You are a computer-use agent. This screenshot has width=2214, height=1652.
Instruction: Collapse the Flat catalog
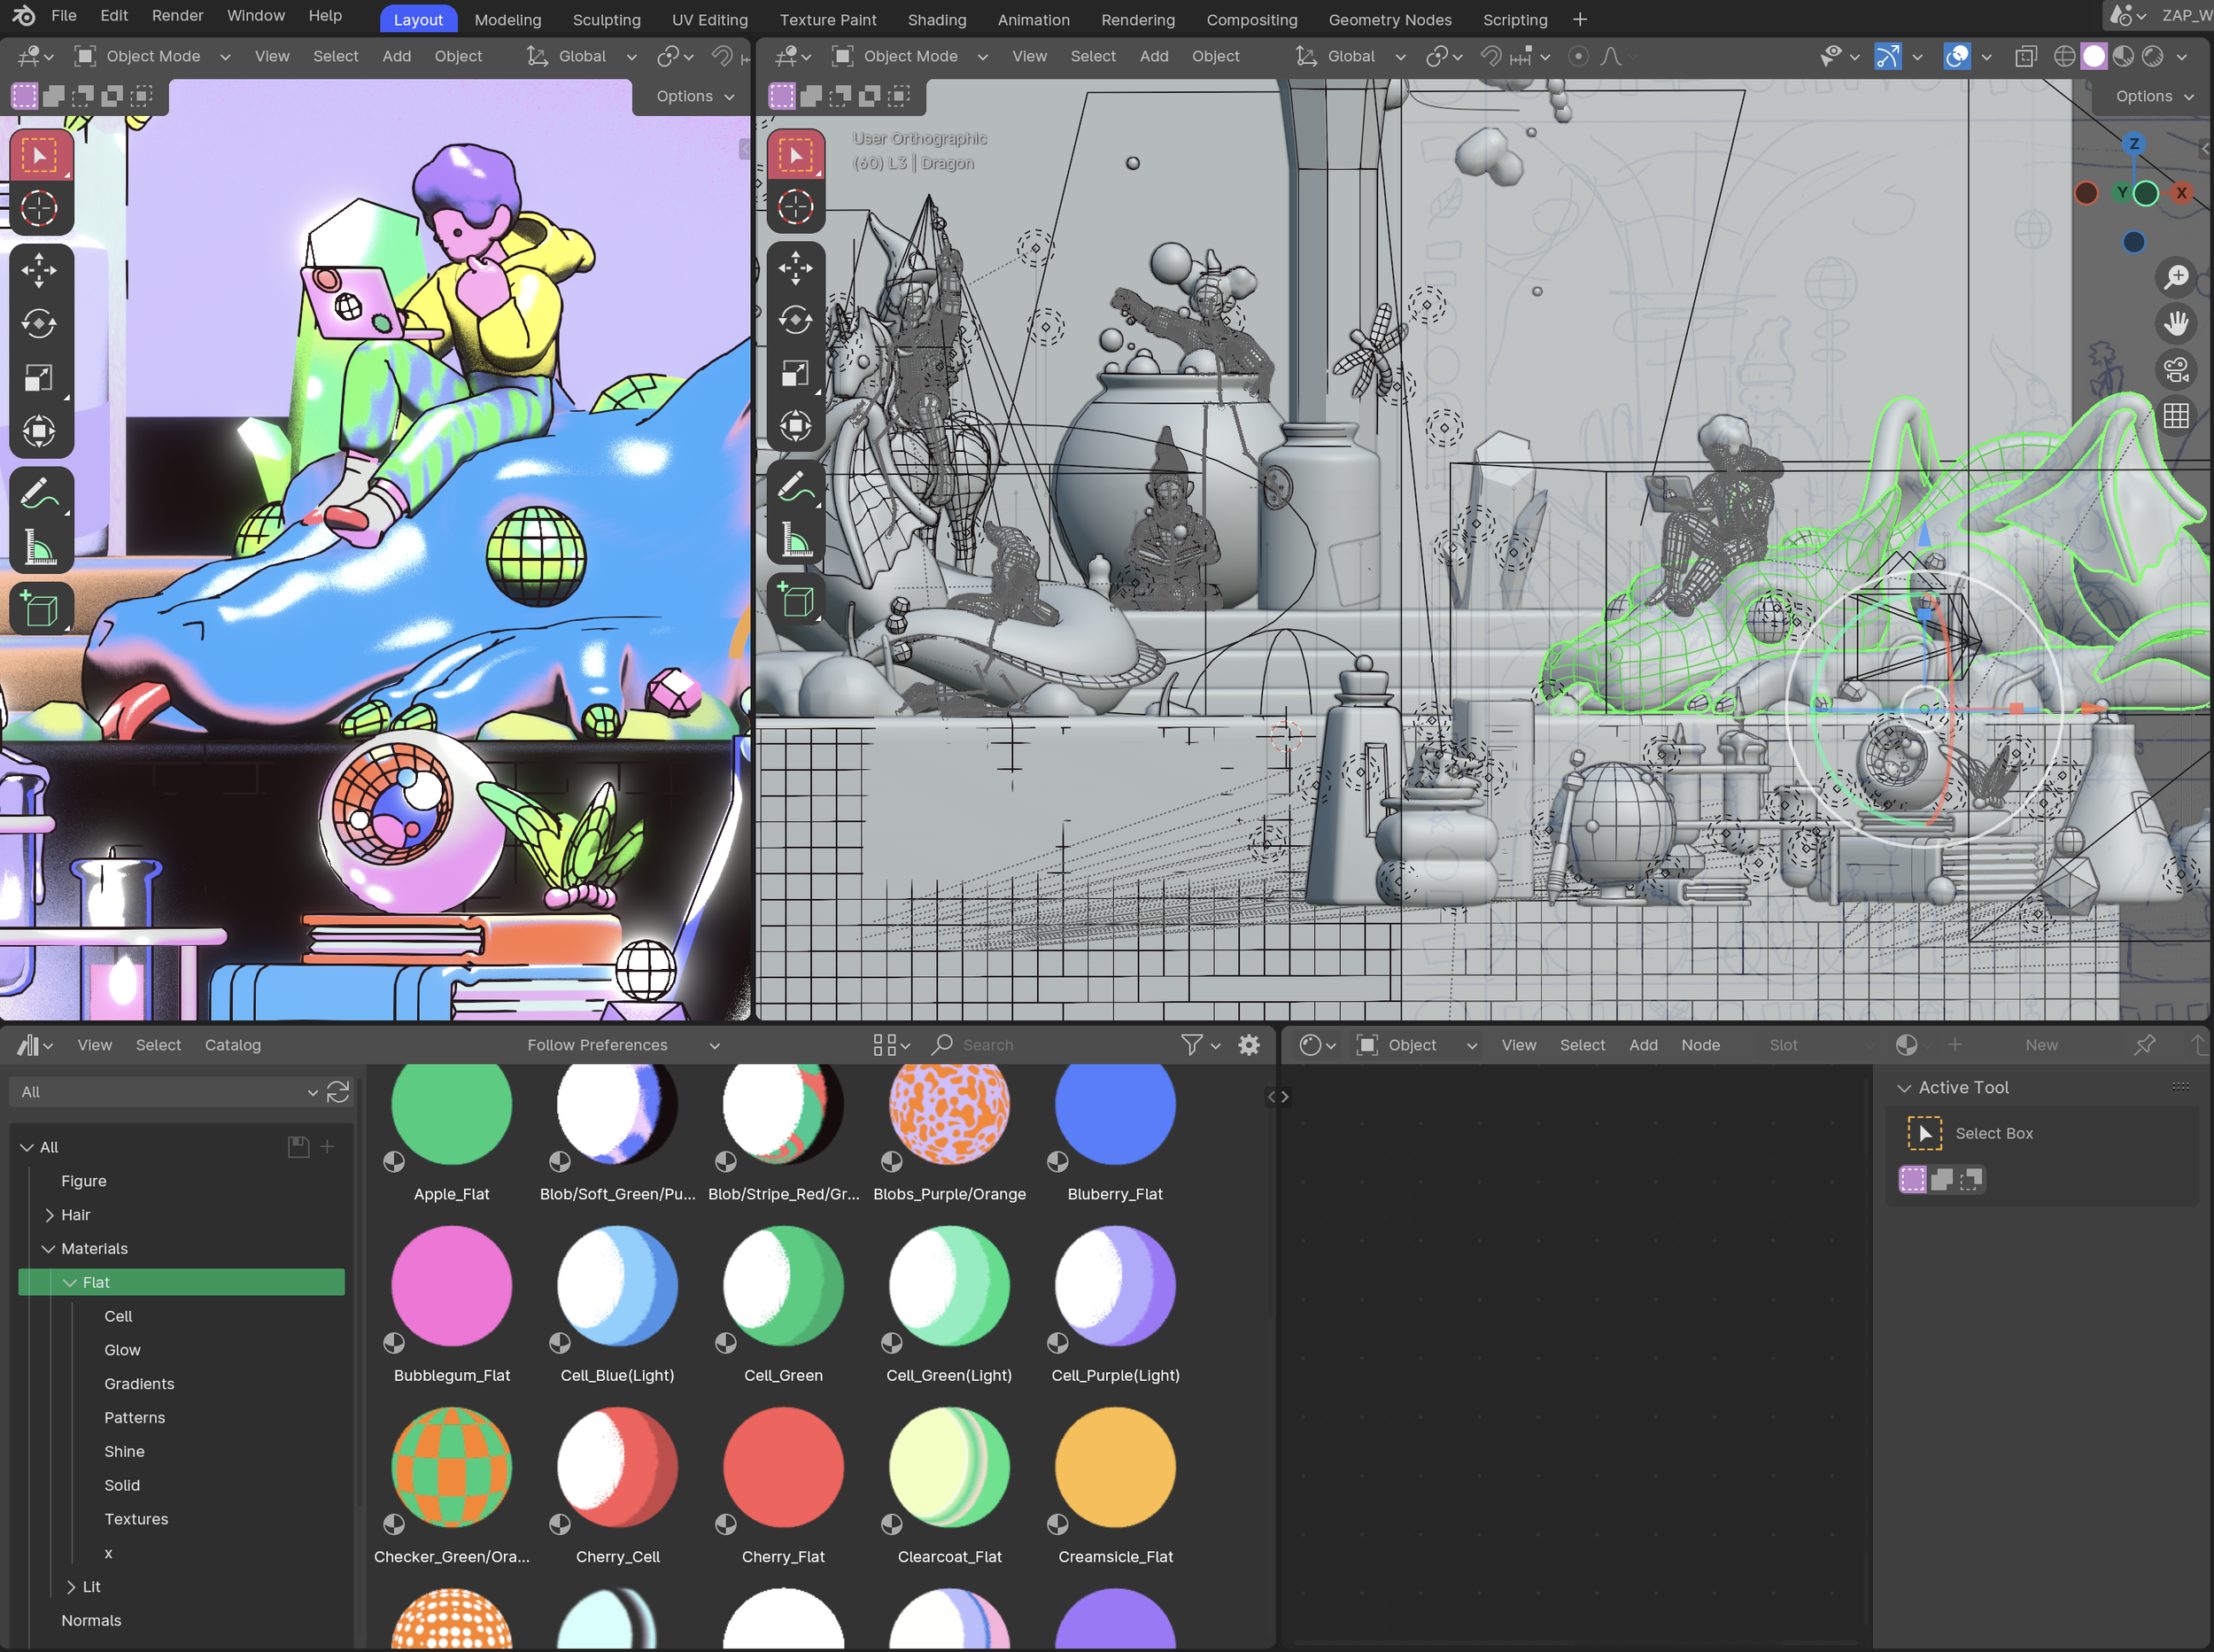click(x=70, y=1283)
